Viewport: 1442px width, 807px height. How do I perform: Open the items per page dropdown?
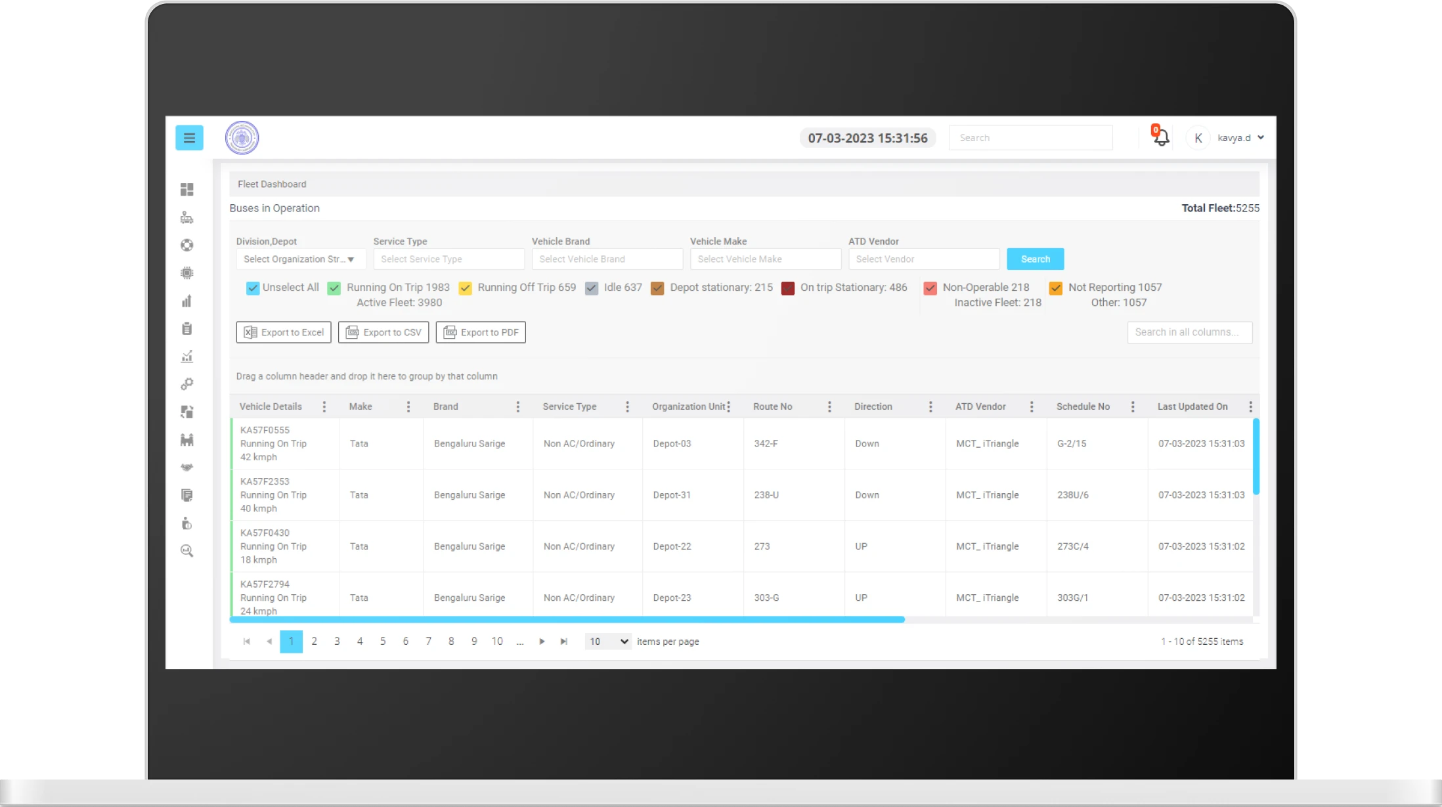point(608,642)
